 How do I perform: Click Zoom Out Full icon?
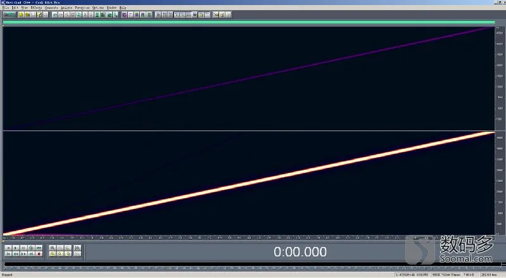(68, 248)
